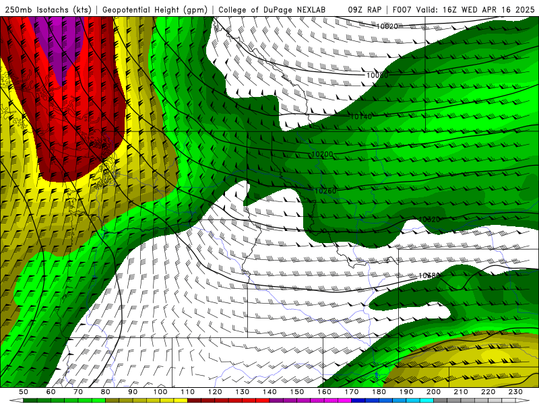Screen dimensions: 539x404
Task: Click the "250mb Isotachs (kts)" title text
Action: coord(48,10)
